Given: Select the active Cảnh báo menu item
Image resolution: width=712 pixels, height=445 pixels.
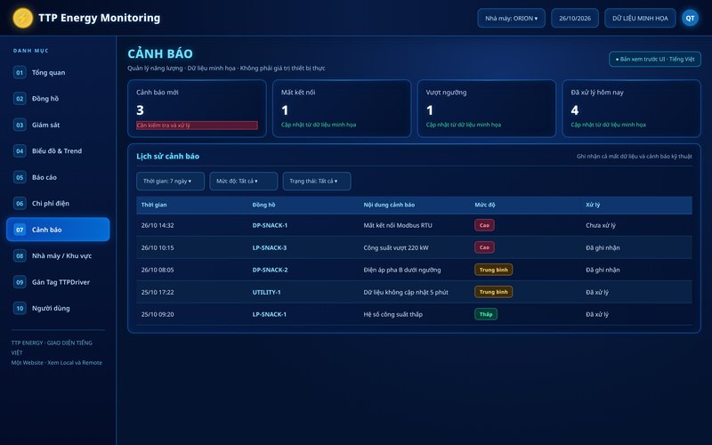Looking at the screenshot, I should (x=58, y=230).
